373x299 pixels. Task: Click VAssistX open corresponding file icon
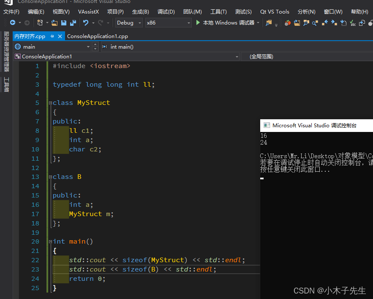click(297, 23)
